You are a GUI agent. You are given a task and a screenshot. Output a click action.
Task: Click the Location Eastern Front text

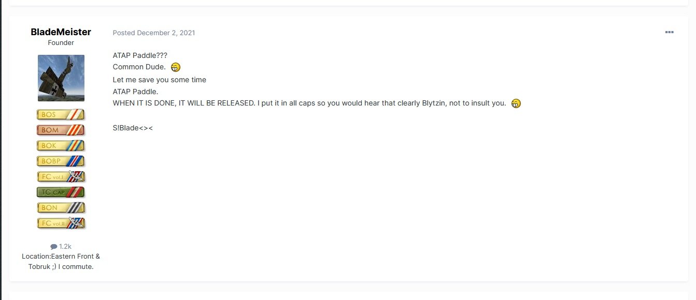point(61,262)
